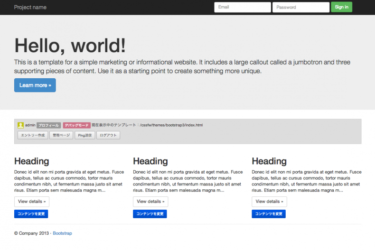This screenshot has height=250, width=375.
Task: Click コンテンツを変更 in the first column
Action: click(x=31, y=214)
